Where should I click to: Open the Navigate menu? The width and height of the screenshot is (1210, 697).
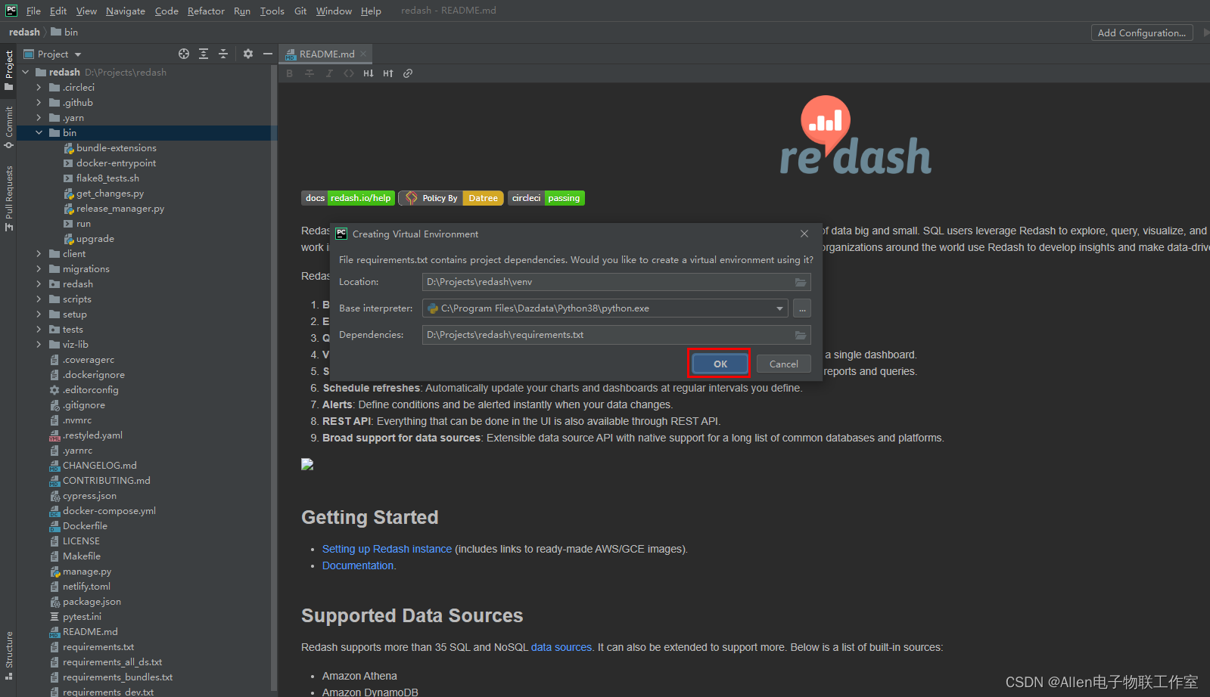tap(126, 11)
